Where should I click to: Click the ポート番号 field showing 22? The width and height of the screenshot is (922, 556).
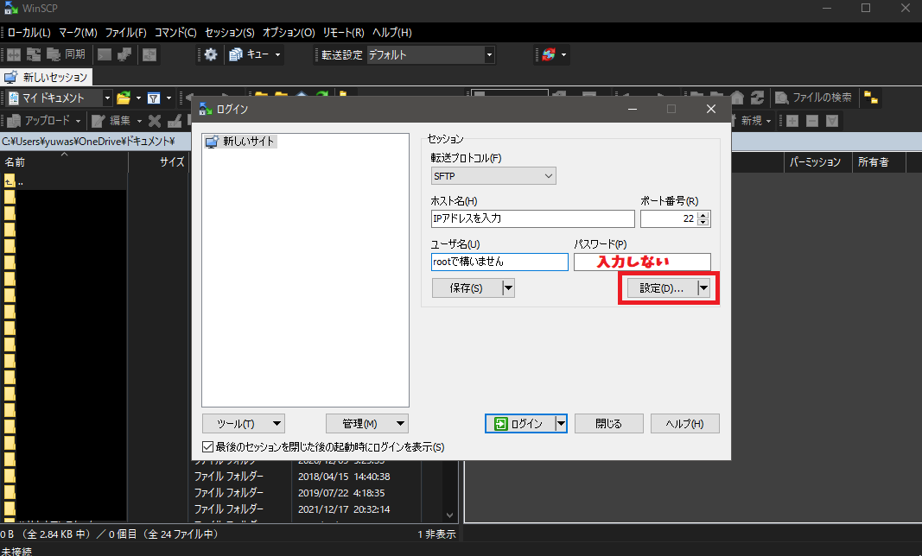pos(669,218)
